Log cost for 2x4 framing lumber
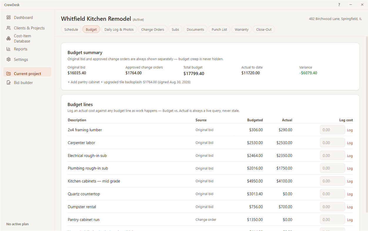This screenshot has width=368, height=231. (x=350, y=130)
